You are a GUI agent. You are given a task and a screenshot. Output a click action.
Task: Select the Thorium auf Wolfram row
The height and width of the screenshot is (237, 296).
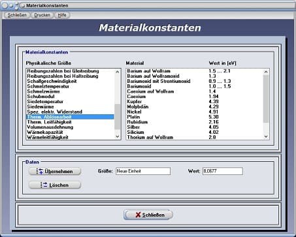pos(195,137)
